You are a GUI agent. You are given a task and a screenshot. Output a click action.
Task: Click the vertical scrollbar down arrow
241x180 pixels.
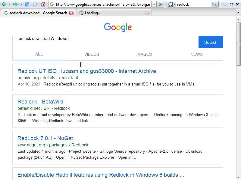tap(238, 177)
